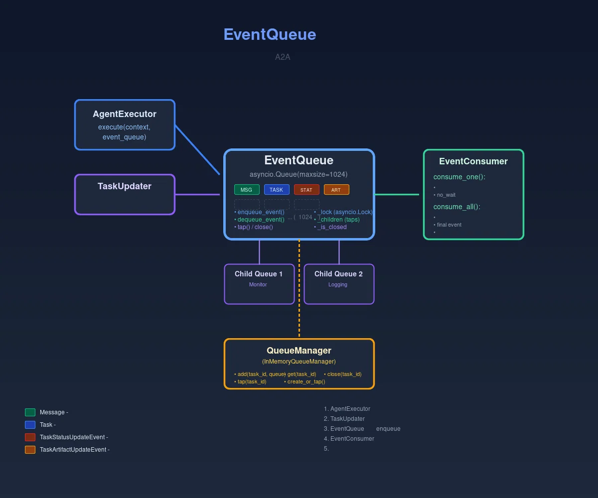Click the "add(task_id, queue)" method text
598x498 pixels.
tap(260, 374)
